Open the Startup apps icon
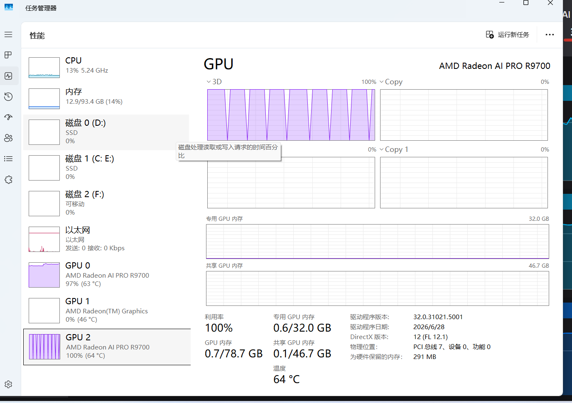 pos(8,117)
